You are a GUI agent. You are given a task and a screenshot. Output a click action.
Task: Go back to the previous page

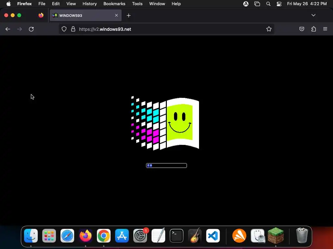click(x=8, y=29)
